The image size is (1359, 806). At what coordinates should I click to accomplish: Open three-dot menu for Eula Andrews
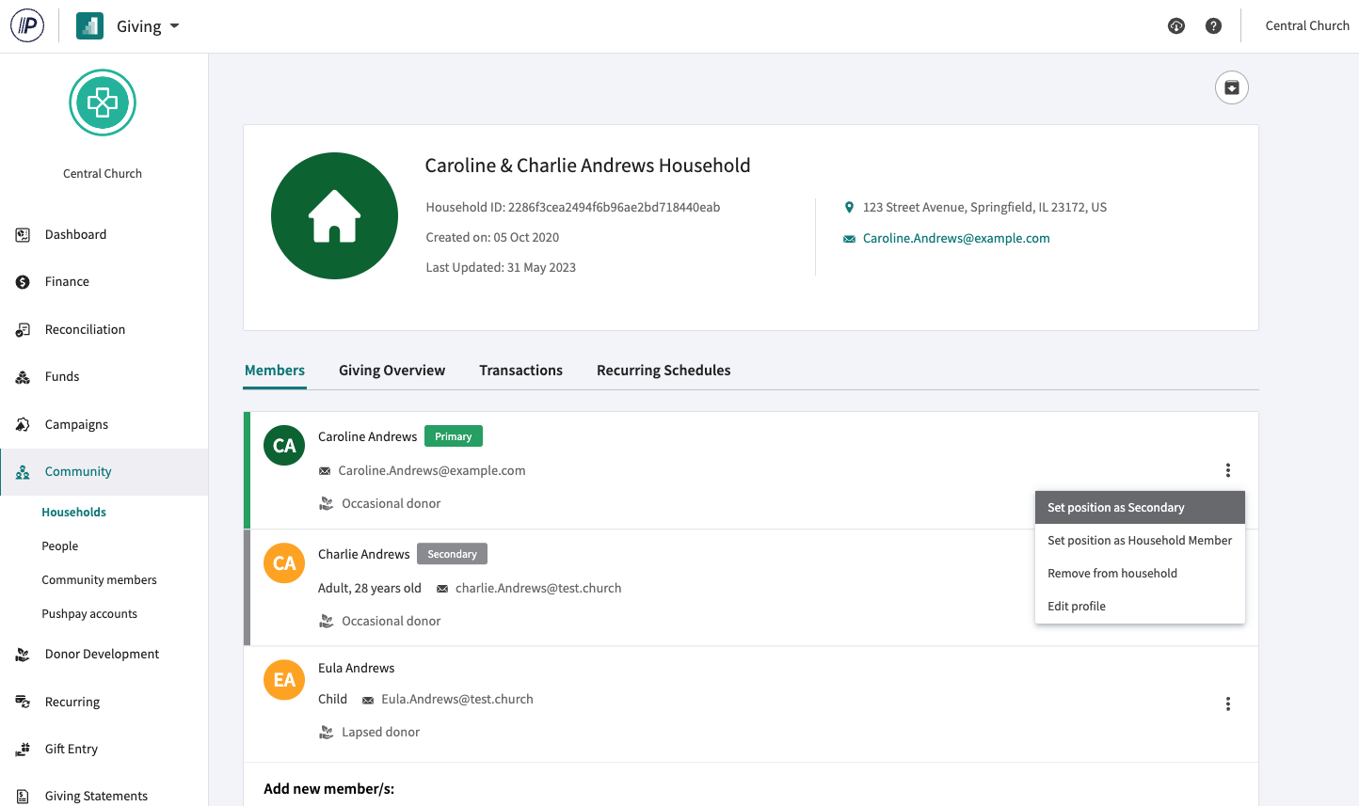click(1227, 703)
